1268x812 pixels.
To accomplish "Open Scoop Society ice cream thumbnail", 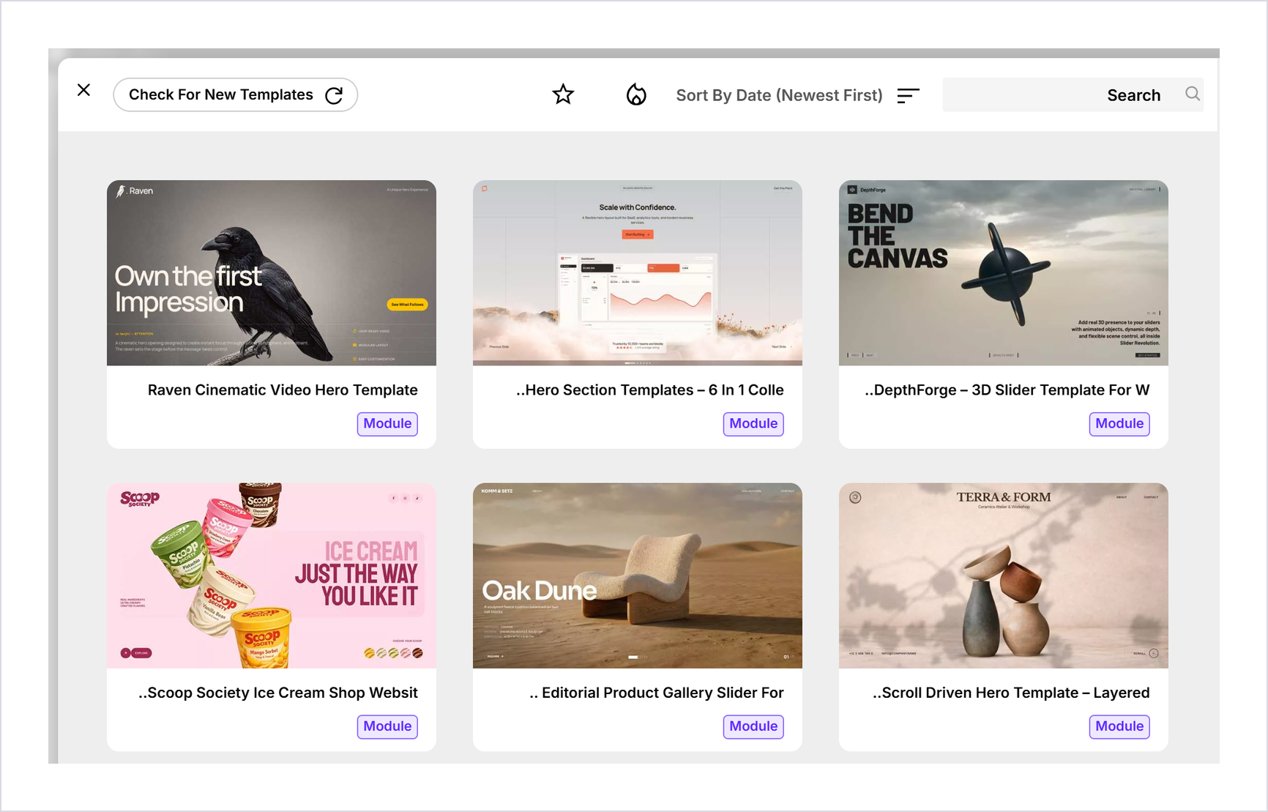I will (272, 576).
